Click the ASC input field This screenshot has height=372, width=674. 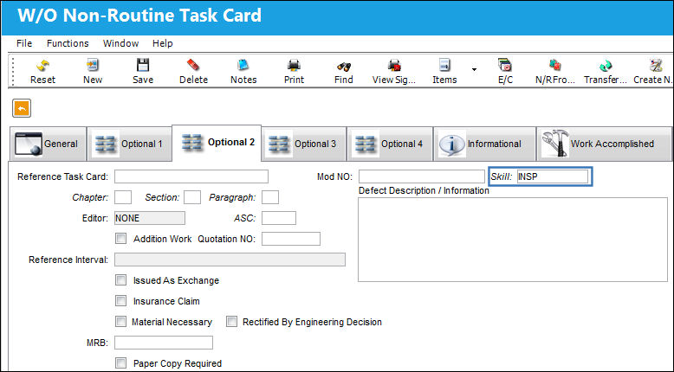pyautogui.click(x=279, y=218)
